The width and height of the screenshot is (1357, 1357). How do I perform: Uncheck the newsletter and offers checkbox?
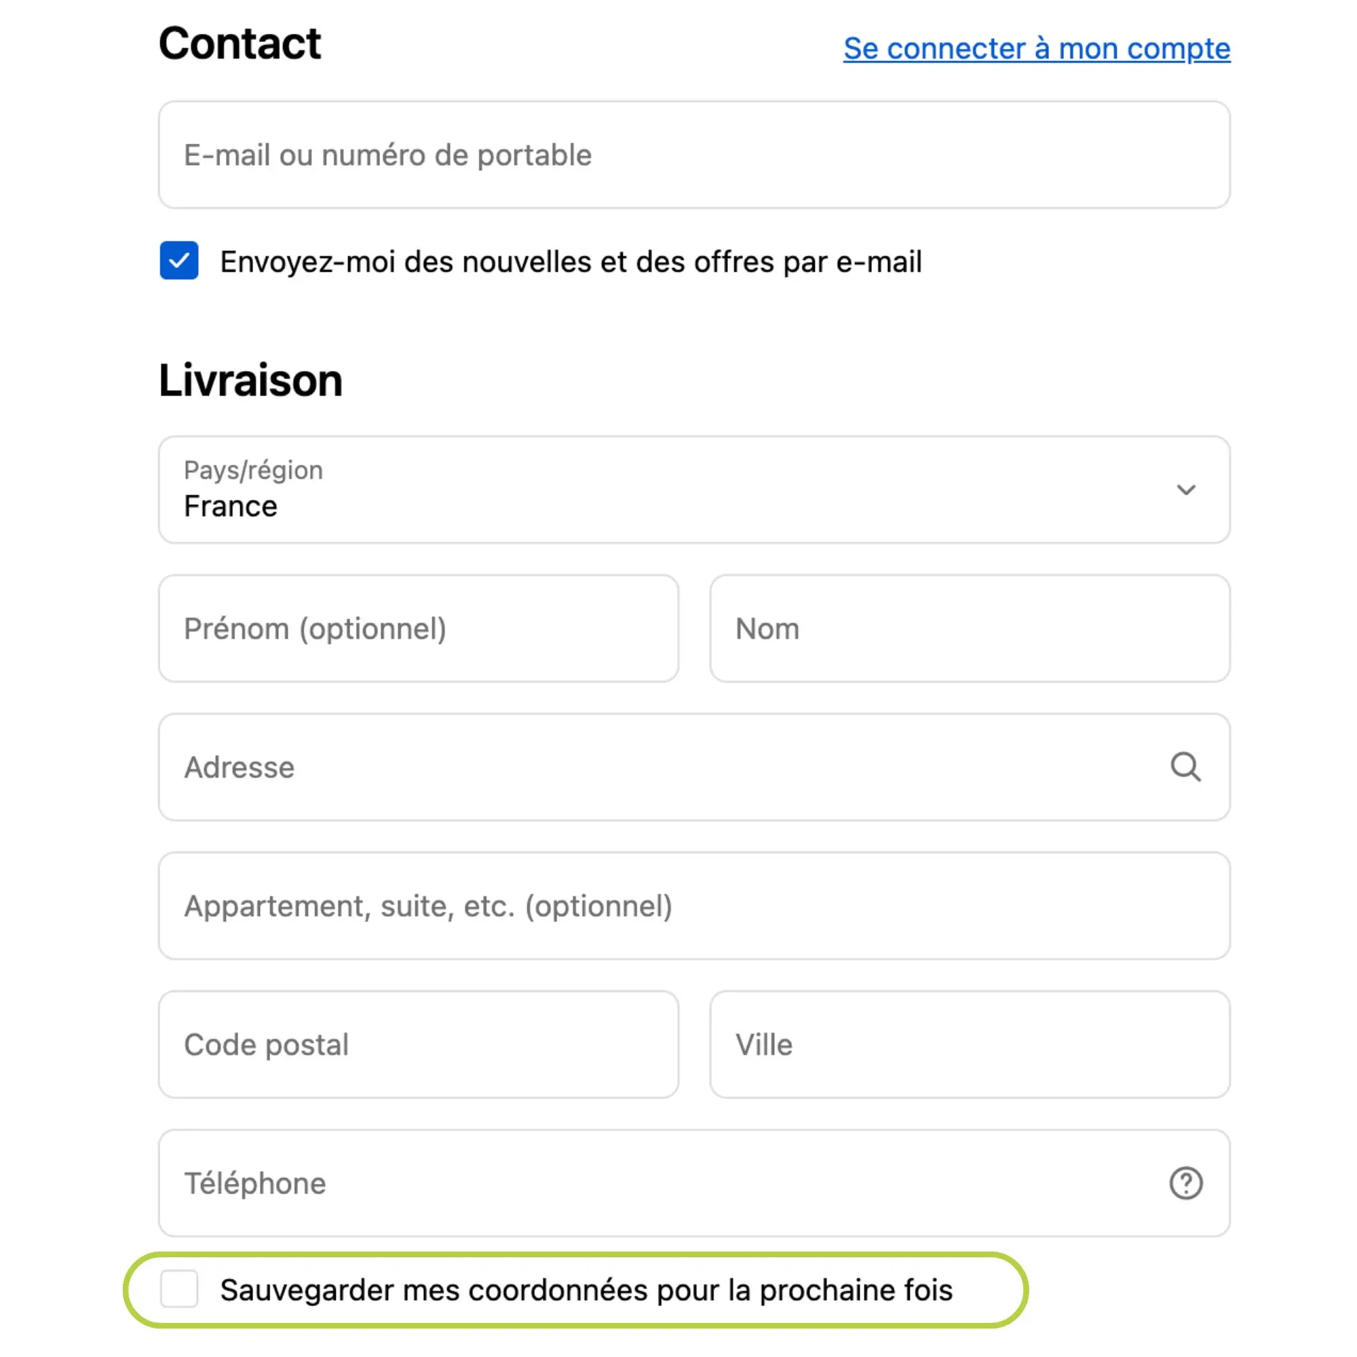click(179, 261)
